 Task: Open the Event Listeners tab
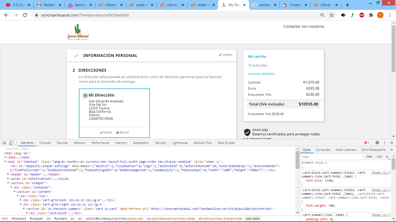[346, 150]
